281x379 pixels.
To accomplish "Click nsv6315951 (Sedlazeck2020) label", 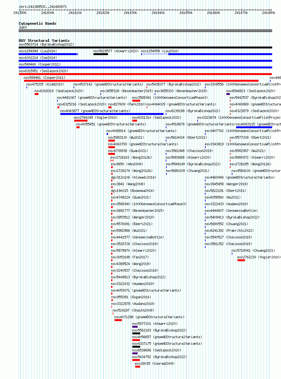I will click(x=43, y=71).
